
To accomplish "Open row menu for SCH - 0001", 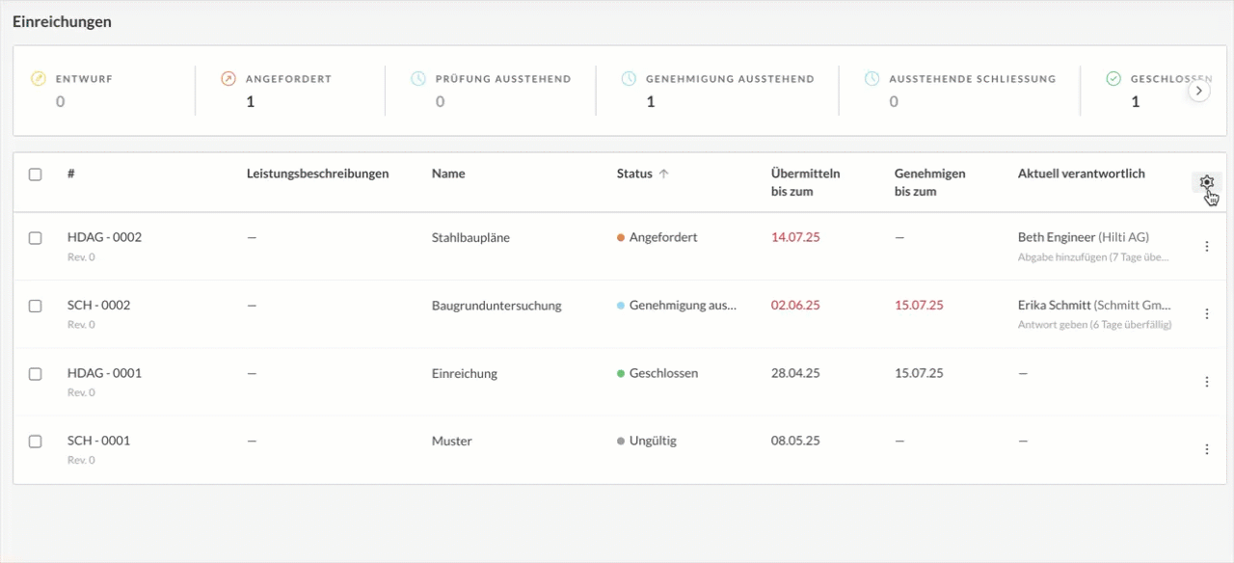I will (x=1206, y=449).
